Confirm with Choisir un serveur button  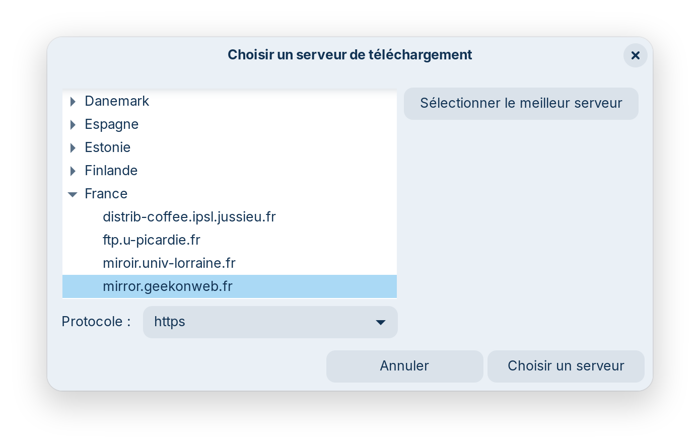click(x=566, y=366)
